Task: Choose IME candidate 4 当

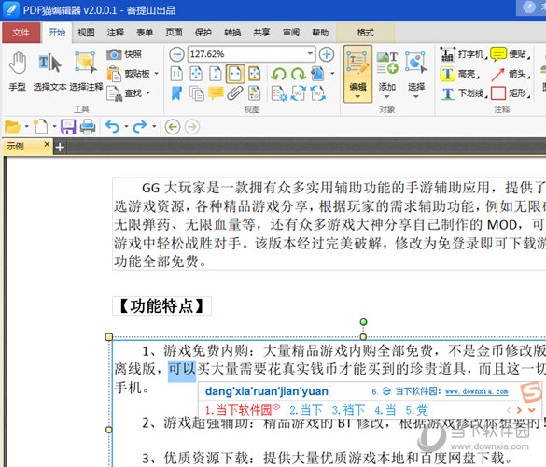Action: 385,410
